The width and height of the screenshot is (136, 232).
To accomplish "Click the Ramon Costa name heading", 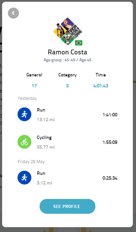I will 67,52.
